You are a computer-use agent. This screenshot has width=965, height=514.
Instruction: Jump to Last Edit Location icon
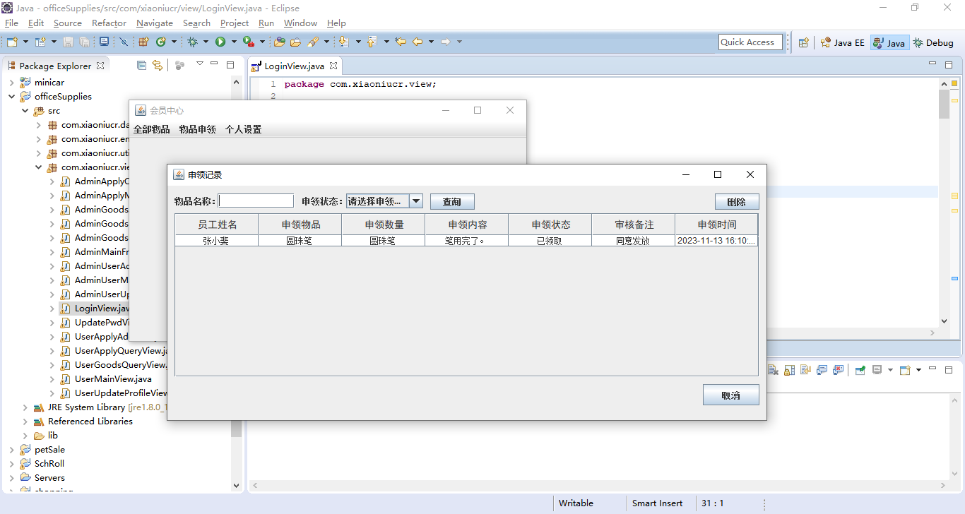[401, 42]
